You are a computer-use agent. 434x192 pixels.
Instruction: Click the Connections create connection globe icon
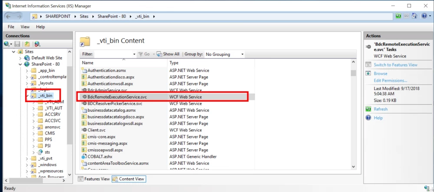(x=7, y=44)
